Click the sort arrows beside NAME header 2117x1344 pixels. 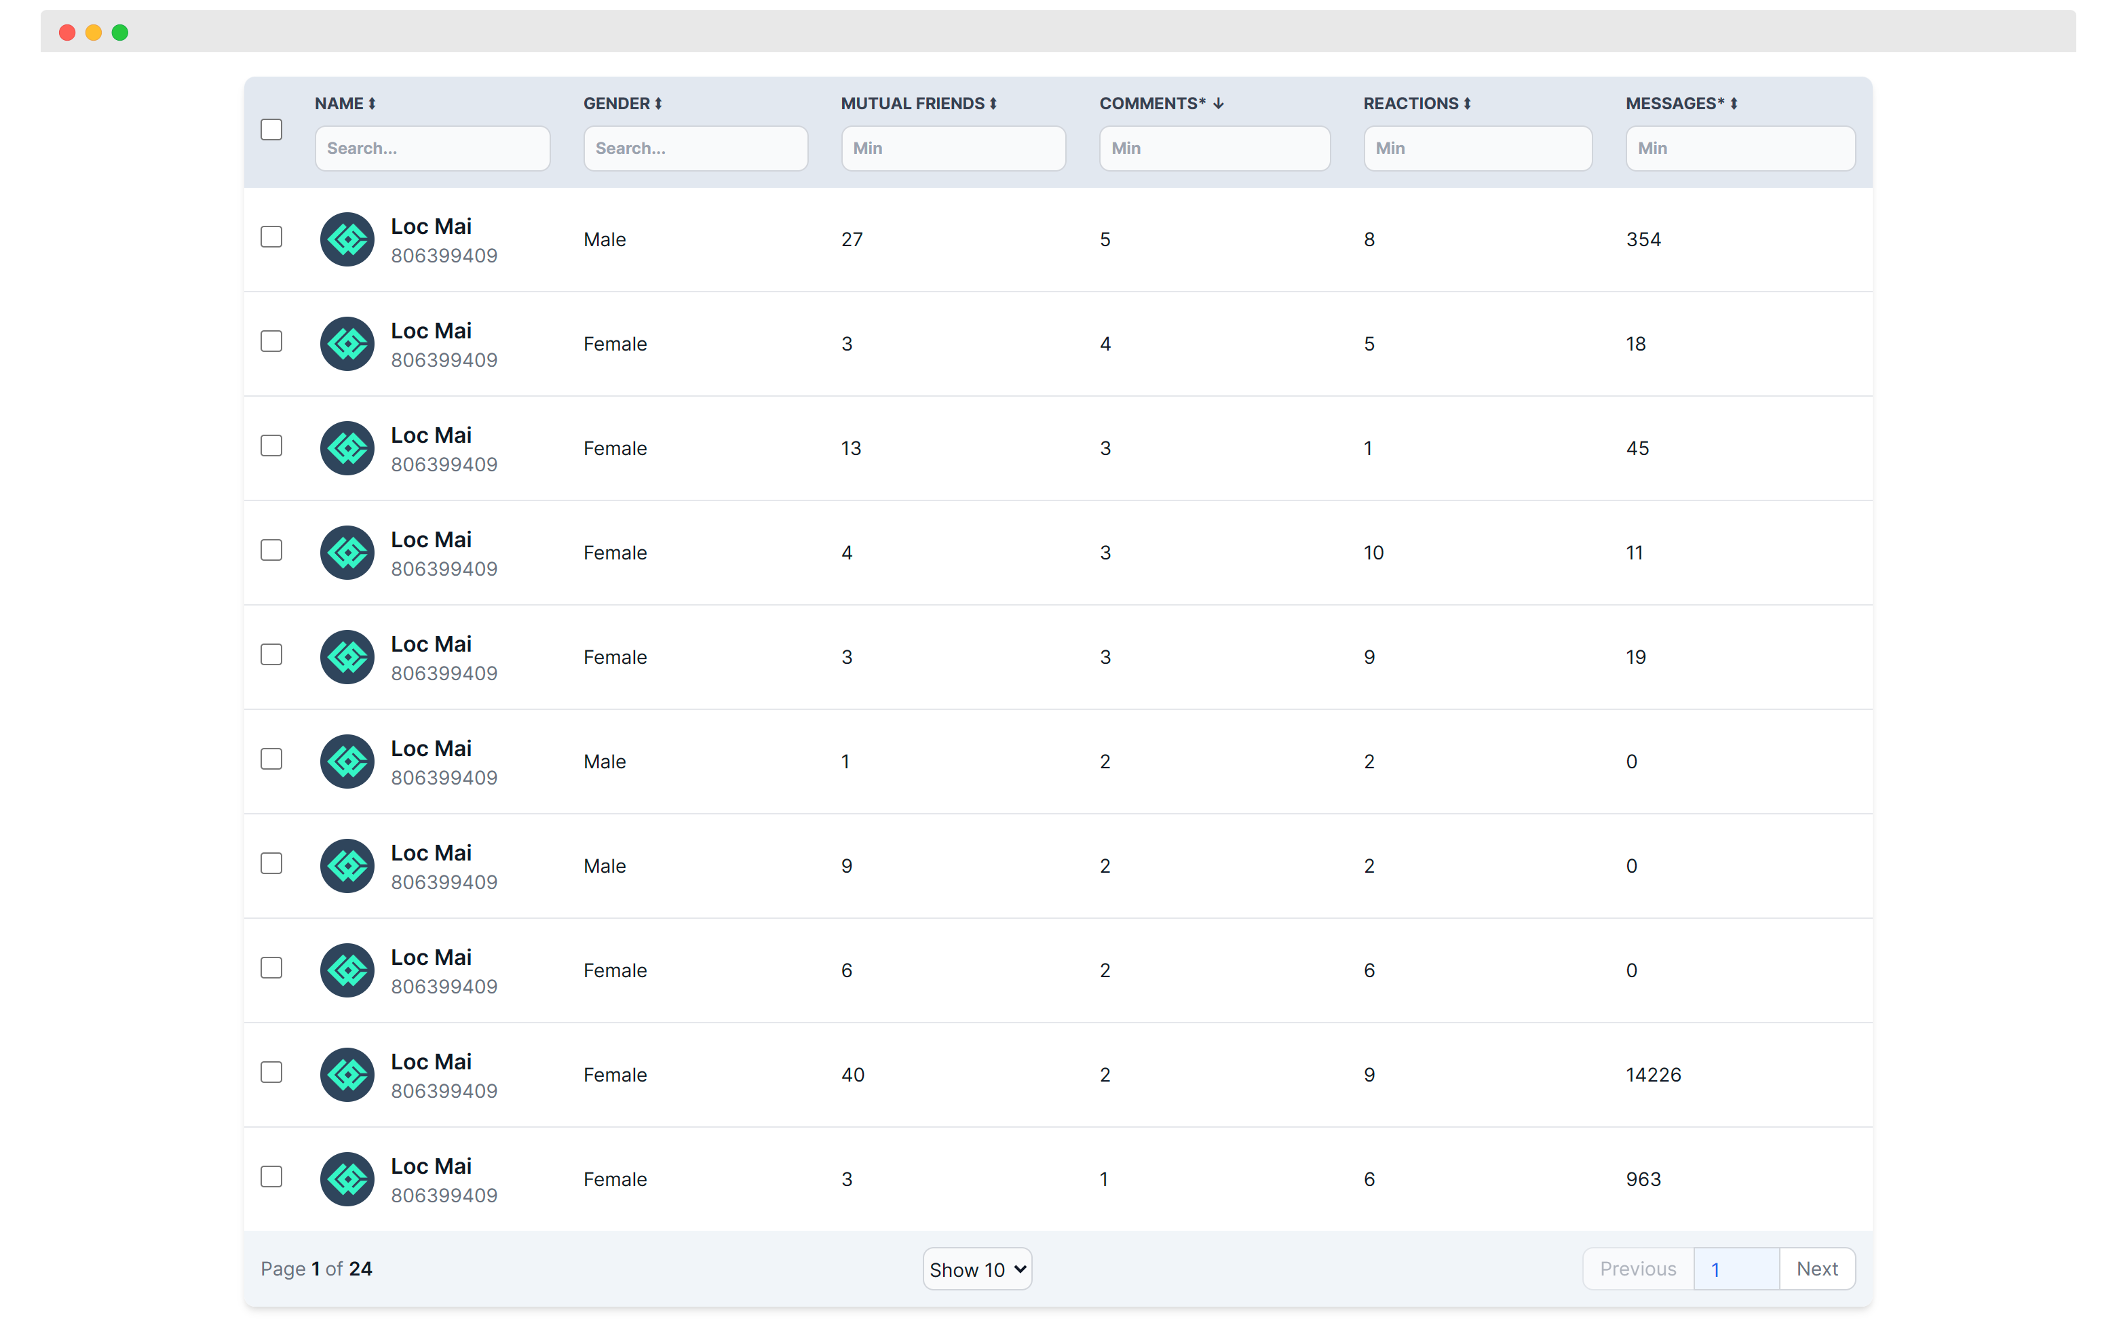click(372, 104)
